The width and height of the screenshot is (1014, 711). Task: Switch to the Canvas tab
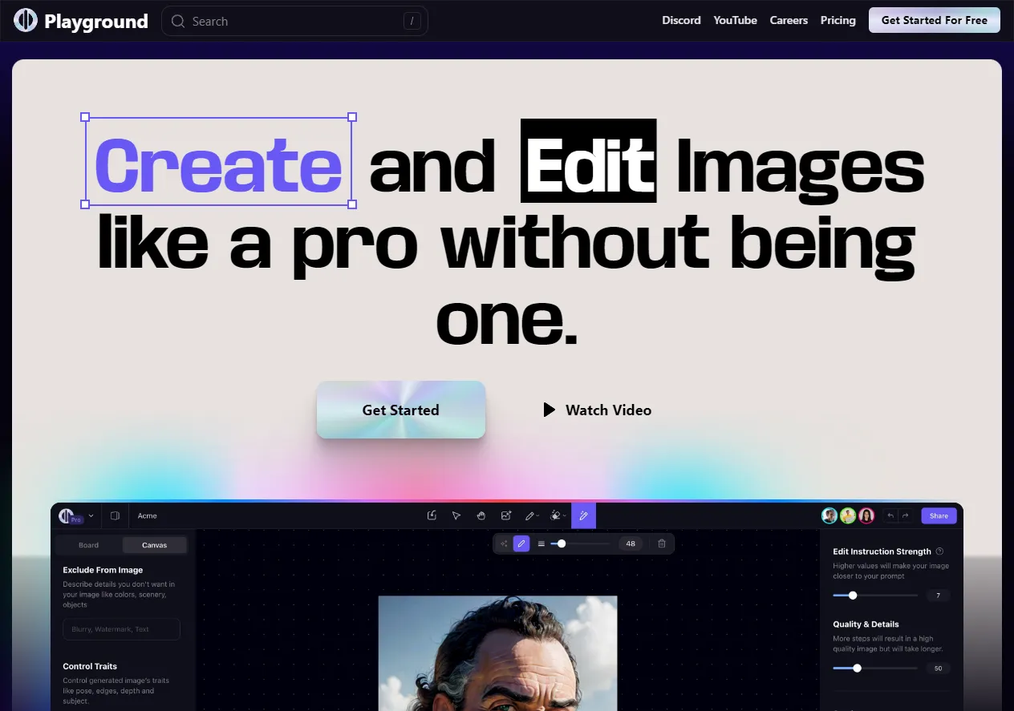click(155, 545)
